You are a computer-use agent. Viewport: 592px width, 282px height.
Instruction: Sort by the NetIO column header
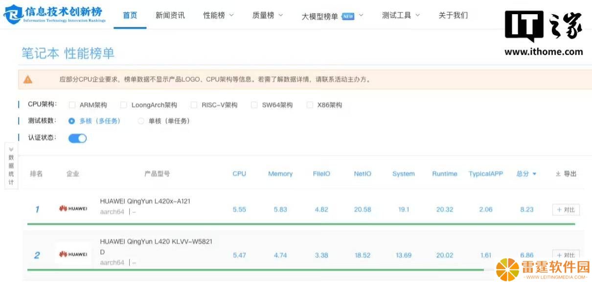point(363,174)
